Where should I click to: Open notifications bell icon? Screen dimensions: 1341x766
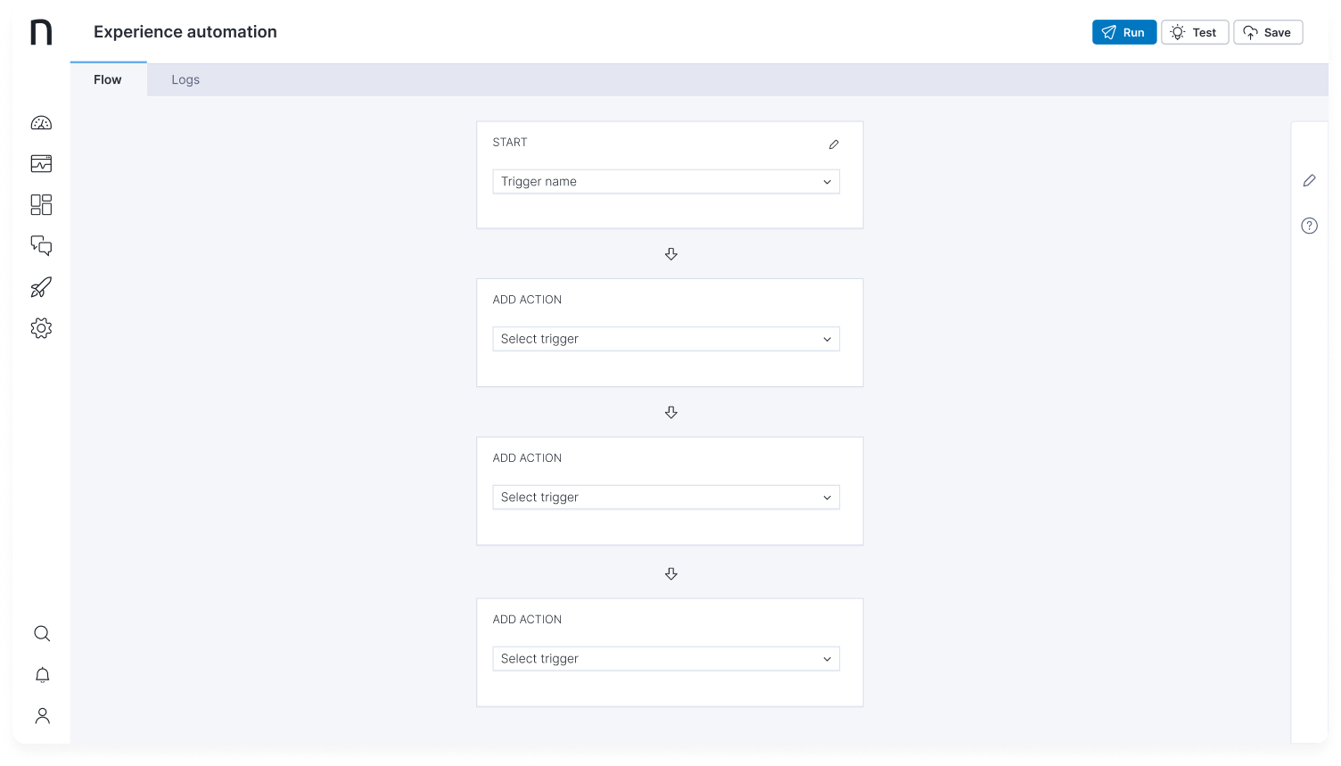[x=42, y=675]
